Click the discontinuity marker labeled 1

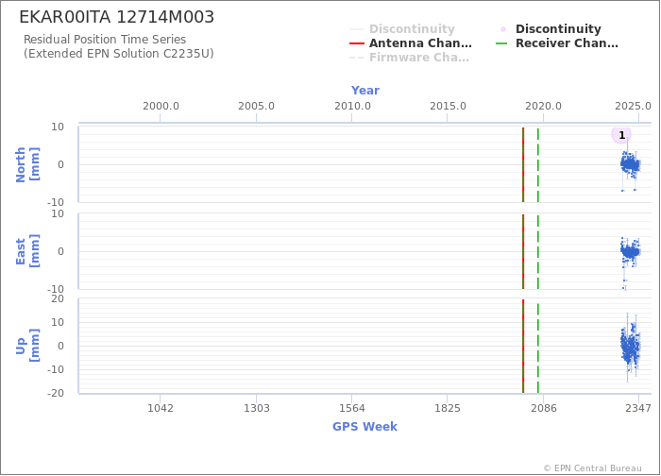pyautogui.click(x=621, y=135)
